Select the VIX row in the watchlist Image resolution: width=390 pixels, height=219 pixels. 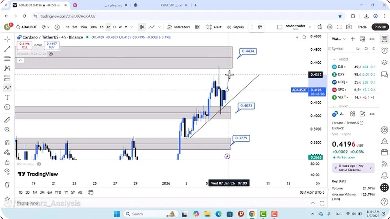pos(354,97)
